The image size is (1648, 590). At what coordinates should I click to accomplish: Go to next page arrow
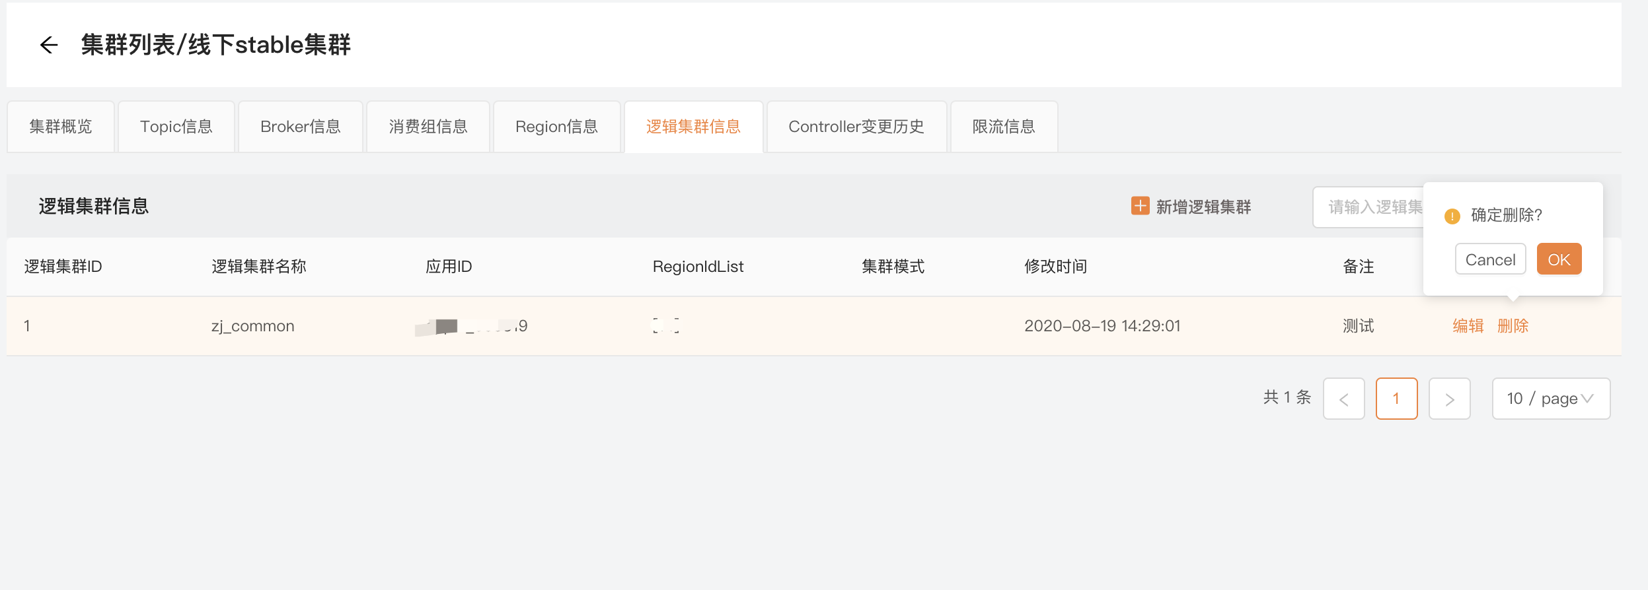pyautogui.click(x=1449, y=399)
